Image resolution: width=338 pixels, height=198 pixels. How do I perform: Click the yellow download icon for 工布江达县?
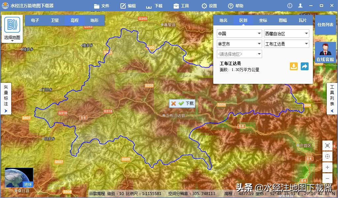pyautogui.click(x=293, y=66)
